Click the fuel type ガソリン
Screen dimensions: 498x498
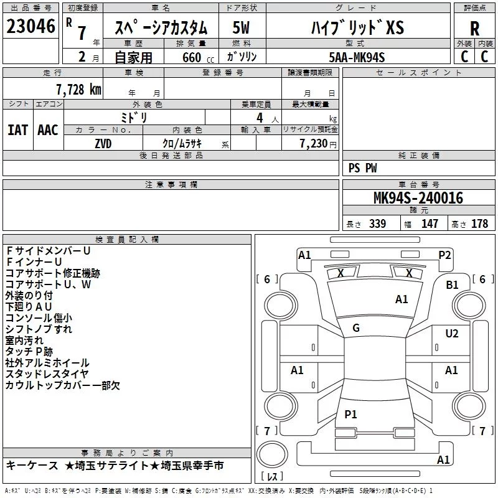pyautogui.click(x=242, y=57)
